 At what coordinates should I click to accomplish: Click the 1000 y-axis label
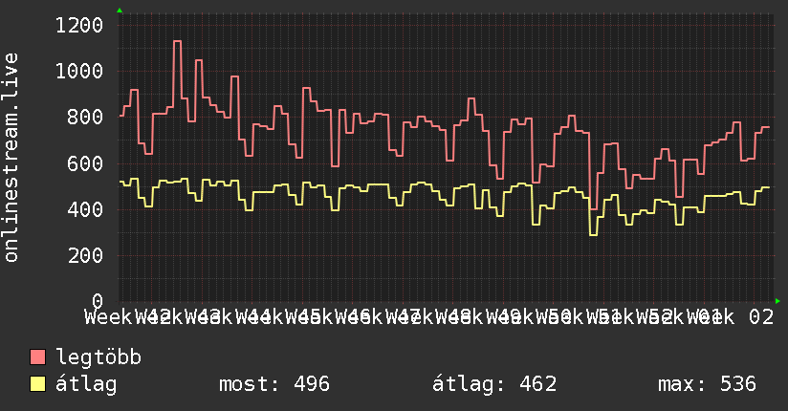coord(79,72)
